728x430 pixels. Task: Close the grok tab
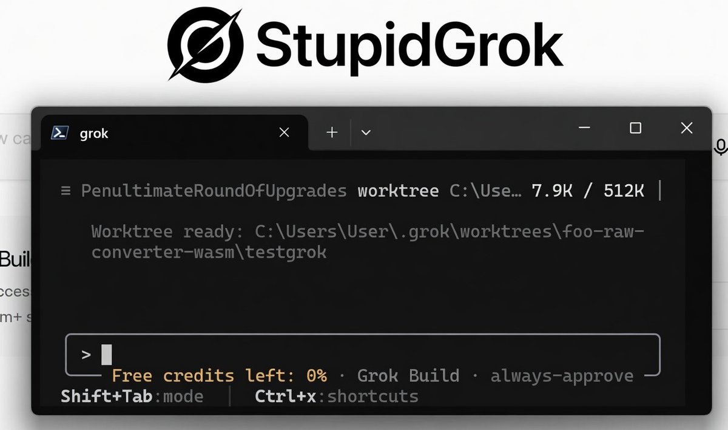click(x=284, y=132)
